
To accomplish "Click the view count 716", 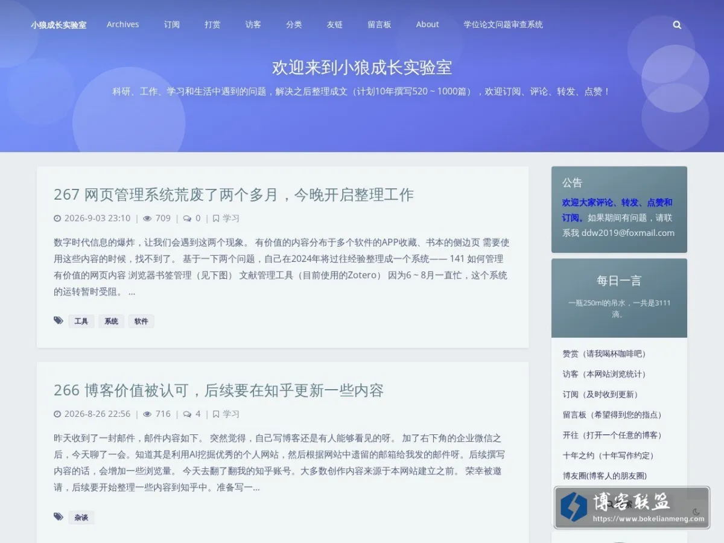I will tap(163, 414).
